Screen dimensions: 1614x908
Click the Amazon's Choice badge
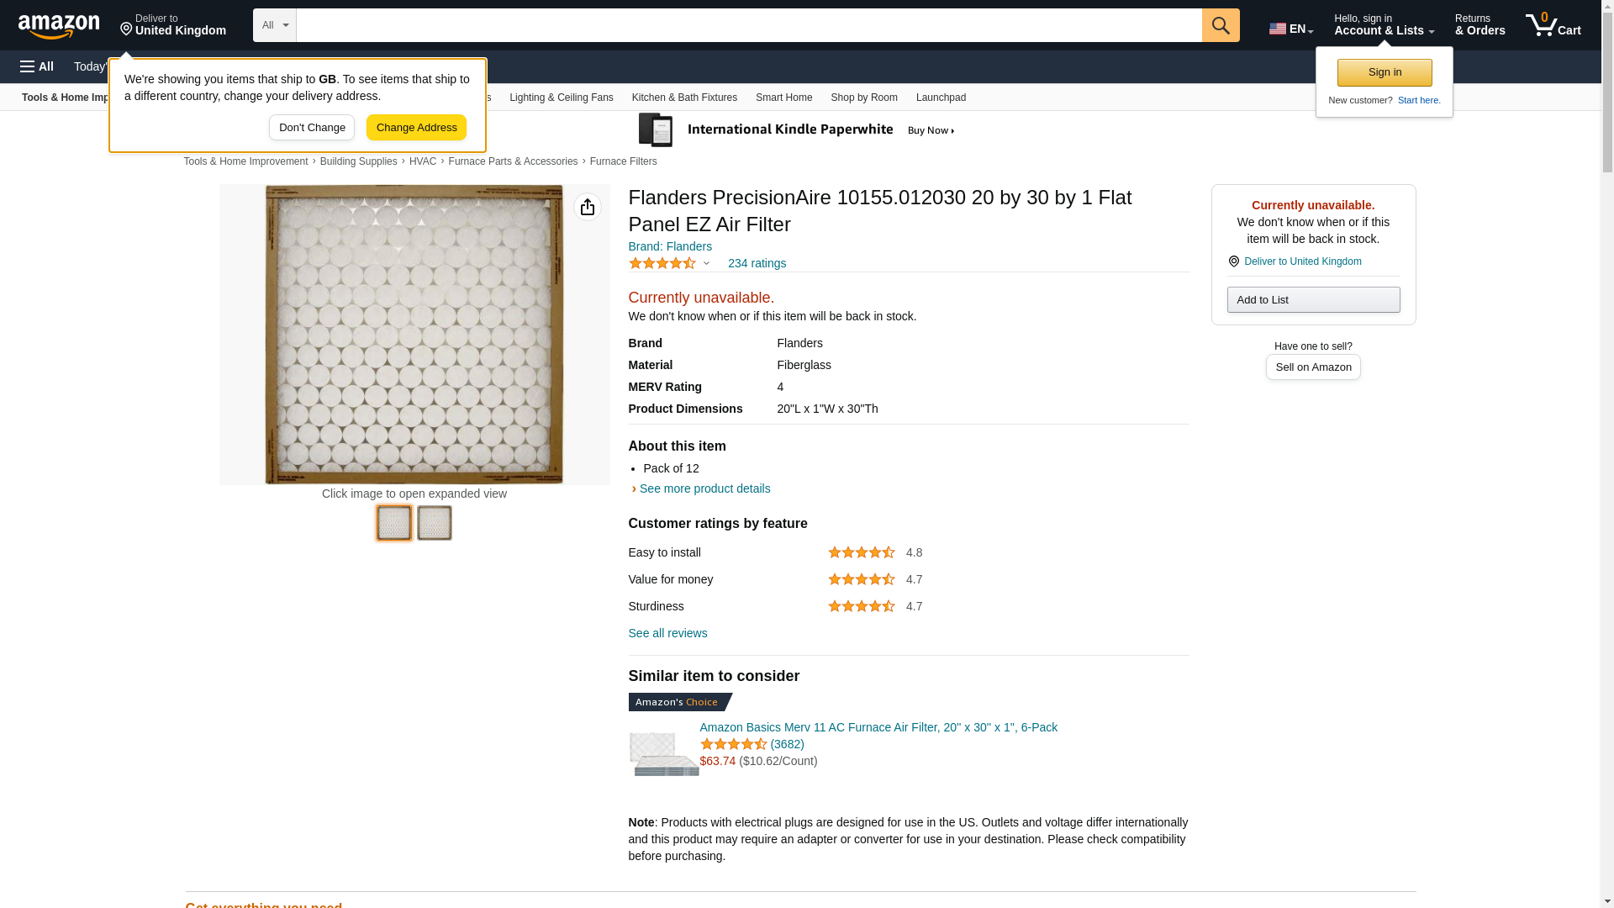pos(679,702)
